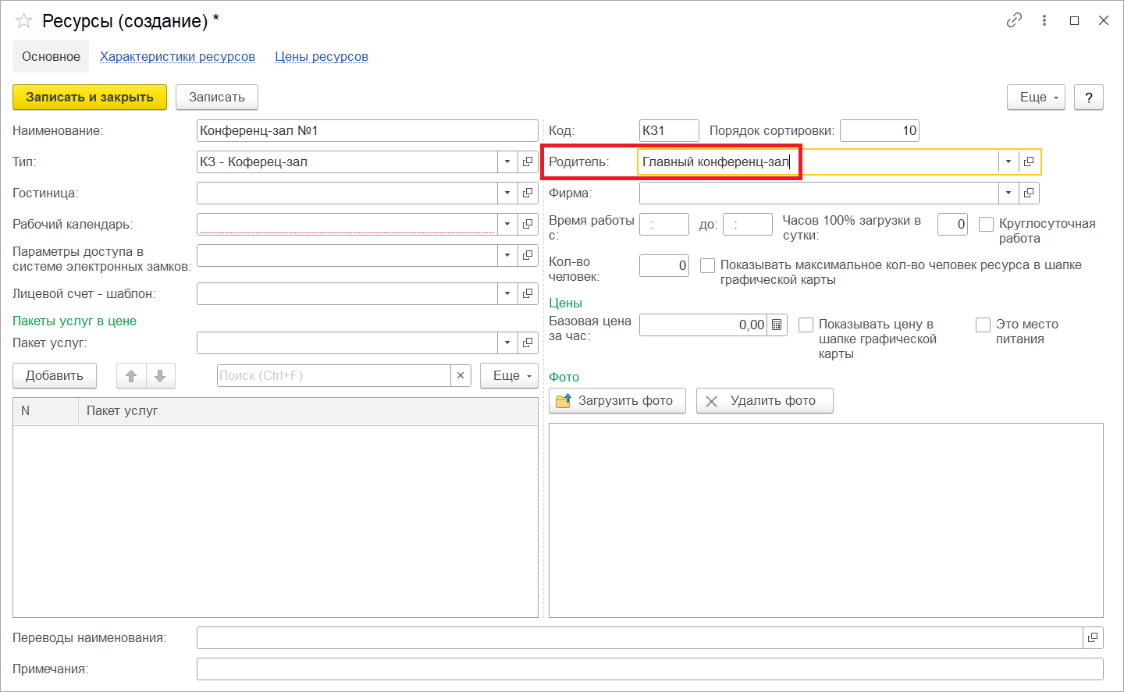1124x692 pixels.
Task: Open Рабочий календарь item via open icon
Action: coord(528,224)
